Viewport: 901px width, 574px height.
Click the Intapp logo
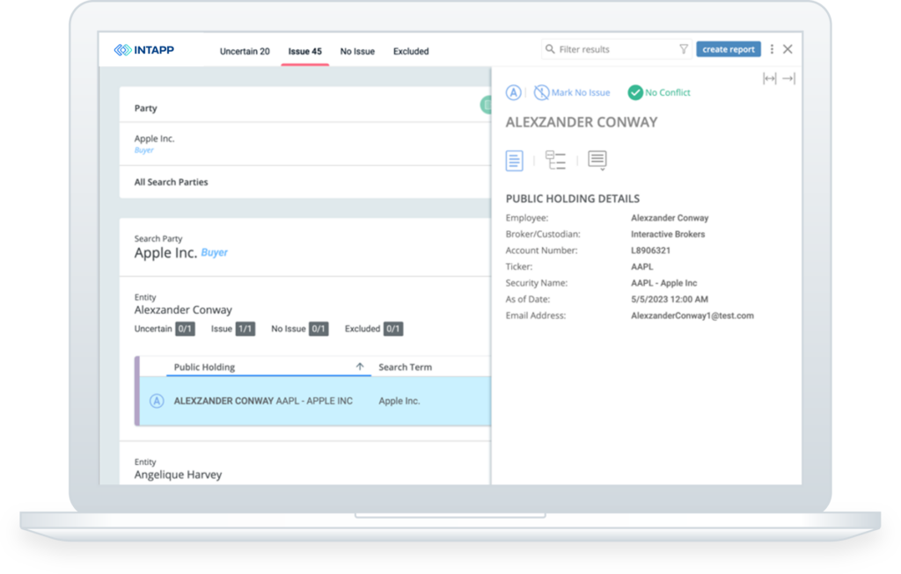(143, 50)
